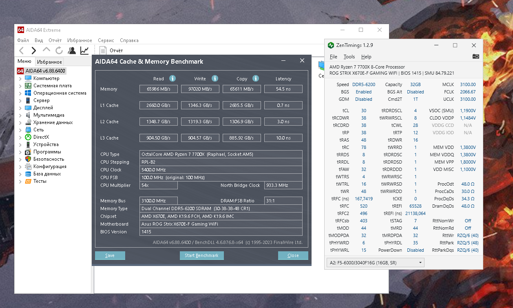Viewport: 513px width, 308px height.
Task: Click the AIDA64 forward navigation arrow
Action: coord(34,51)
